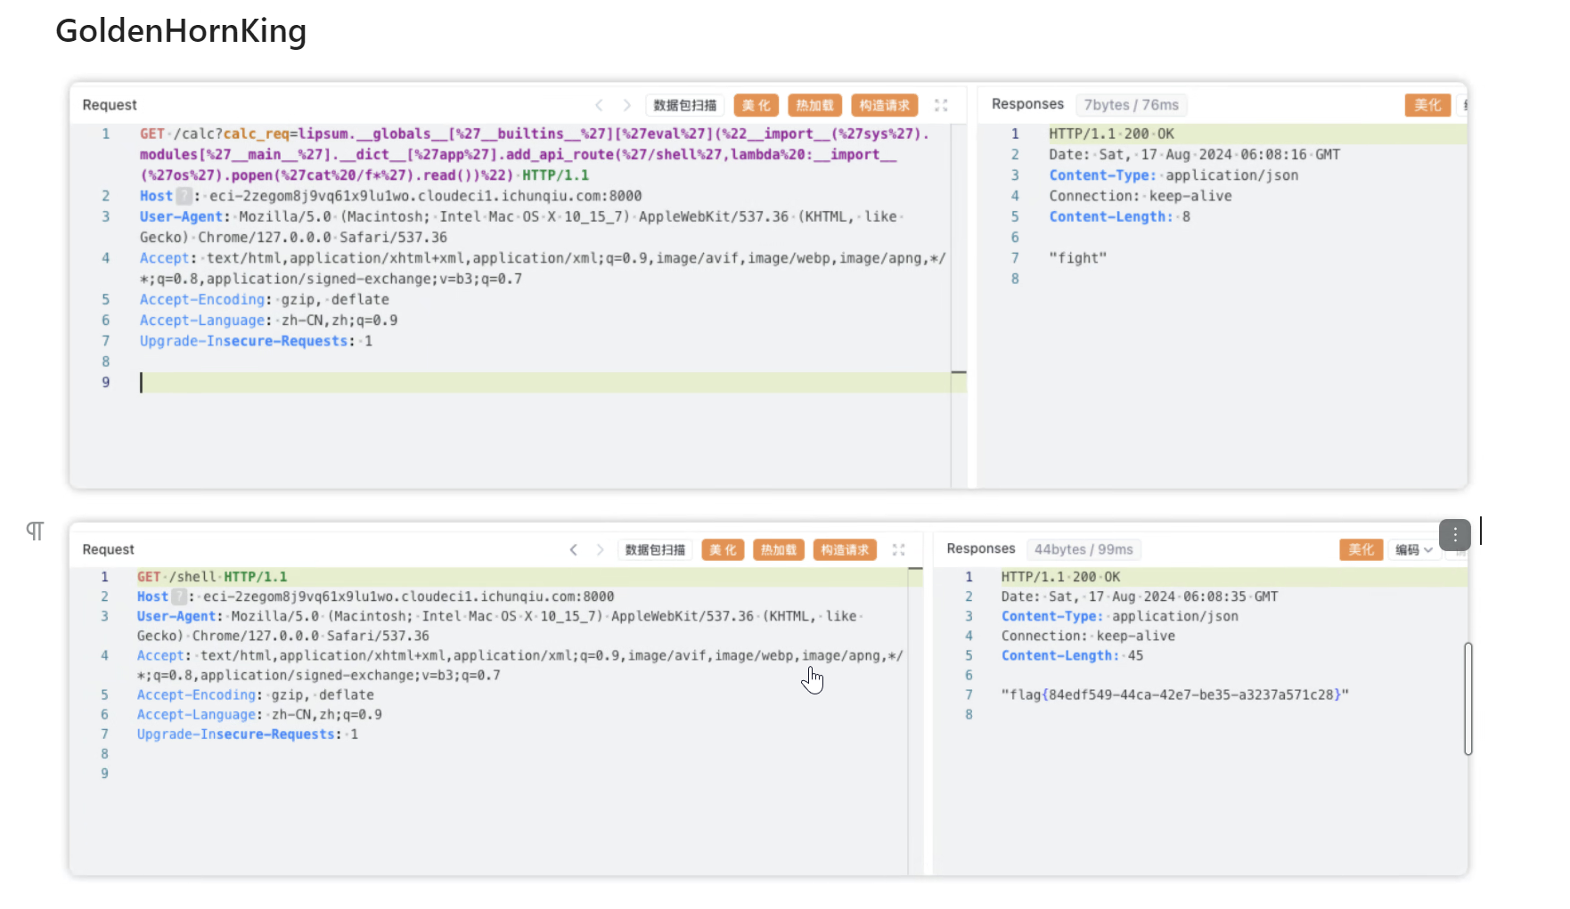
Task: Click previous-request arrow in bottom Request panel
Action: click(x=574, y=549)
